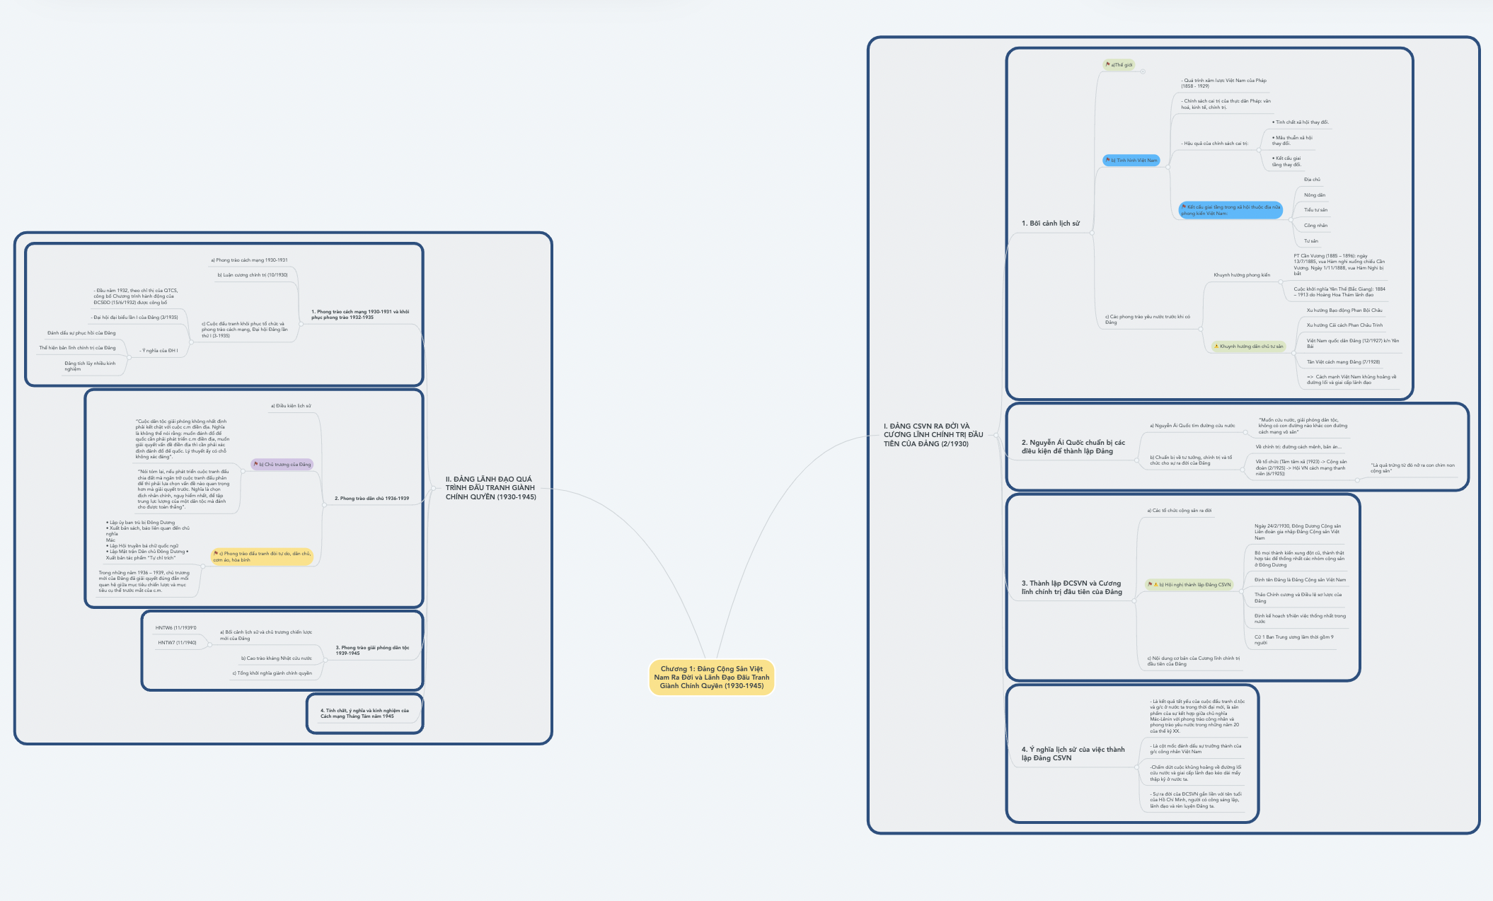The image size is (1493, 901).
Task: Select main topic 'I. ĐẢNG CSVN RA ĐỜI'
Action: (x=933, y=435)
